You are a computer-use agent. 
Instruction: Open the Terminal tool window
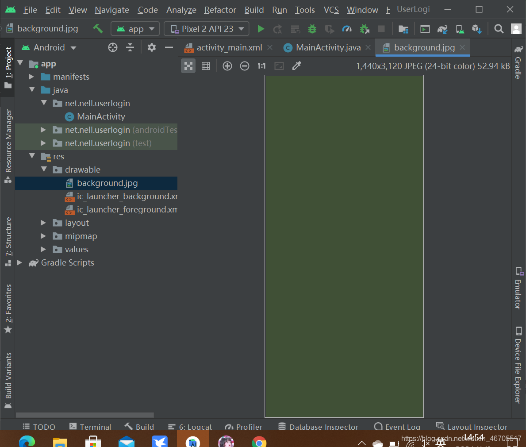coord(90,427)
